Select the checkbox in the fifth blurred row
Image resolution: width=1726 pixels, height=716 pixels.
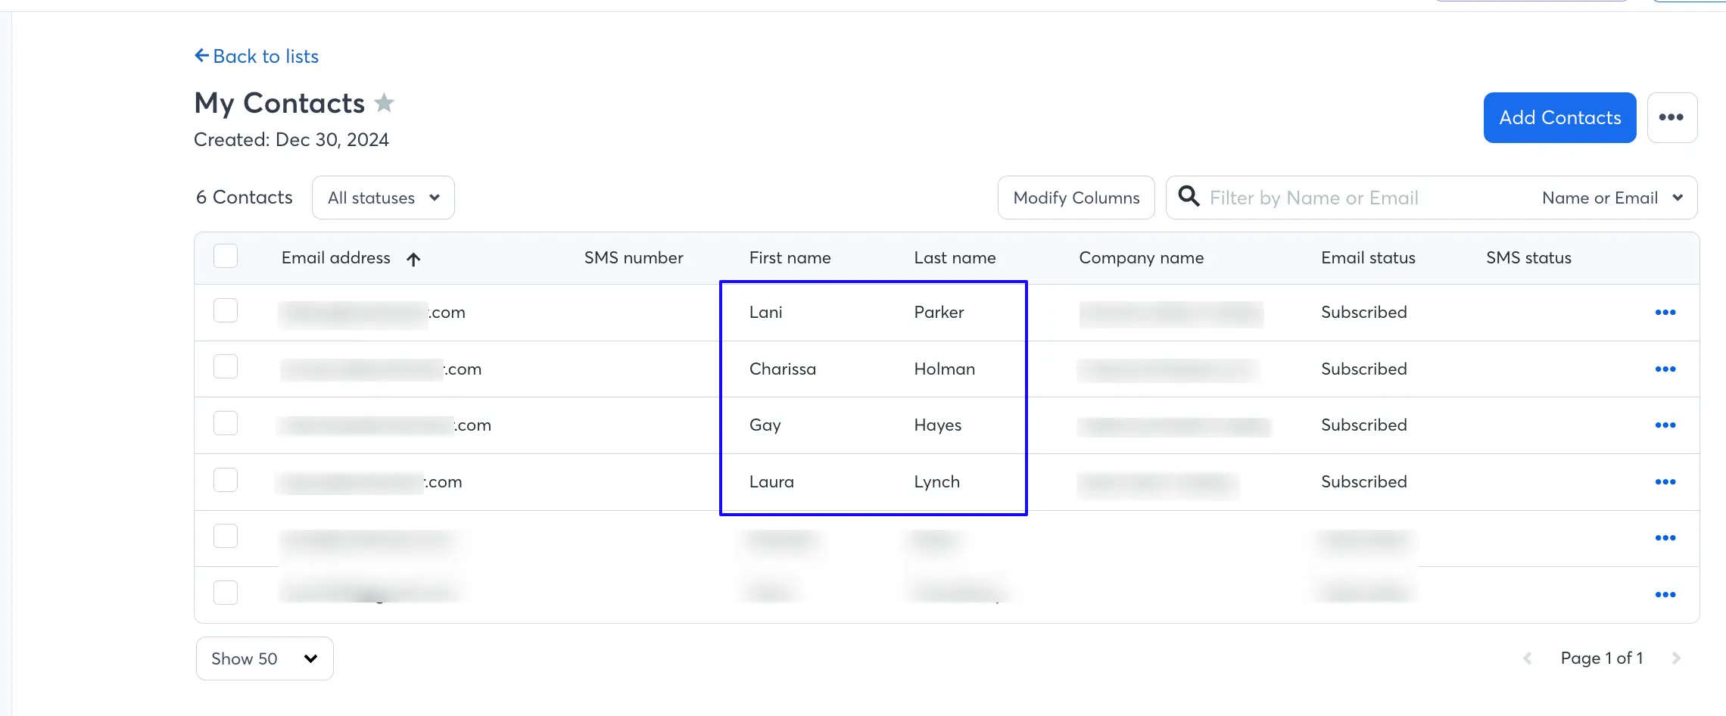(226, 536)
